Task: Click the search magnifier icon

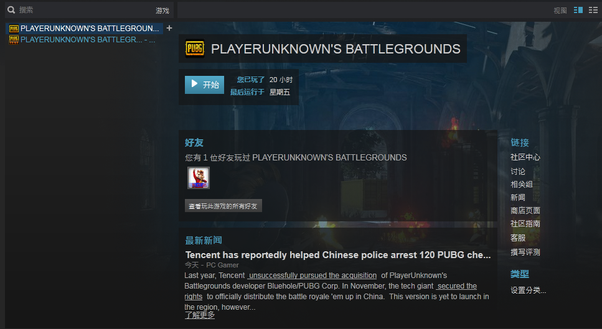Action: coord(11,10)
